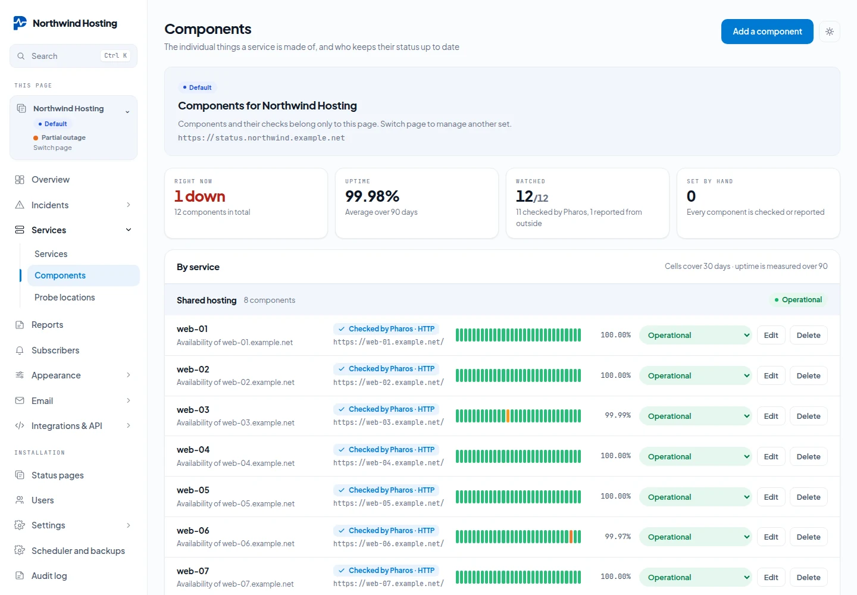Expand the Appearance submenu chevron
This screenshot has width=857, height=595.
coord(129,375)
